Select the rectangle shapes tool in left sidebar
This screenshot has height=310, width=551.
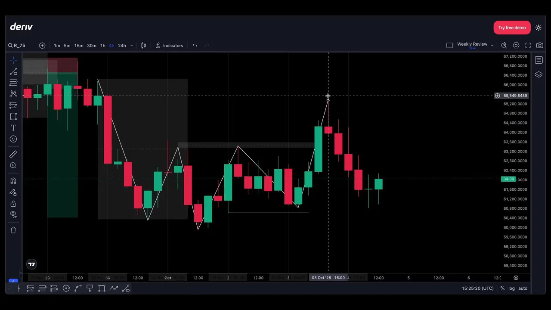(x=13, y=116)
